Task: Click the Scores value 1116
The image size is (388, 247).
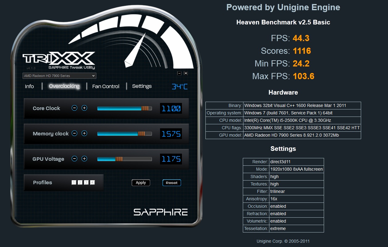Action: (302, 51)
